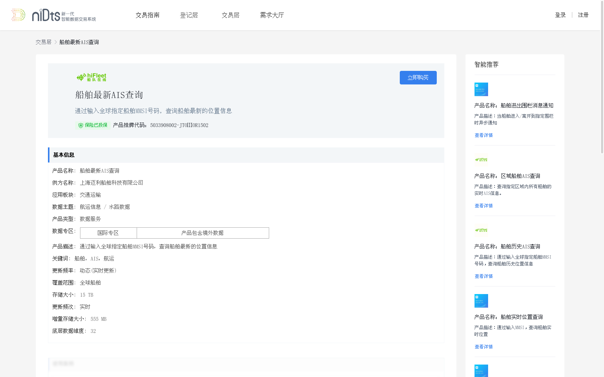
Task: Click the main heading 船舶最新AIS查询
Action: pyautogui.click(x=109, y=95)
